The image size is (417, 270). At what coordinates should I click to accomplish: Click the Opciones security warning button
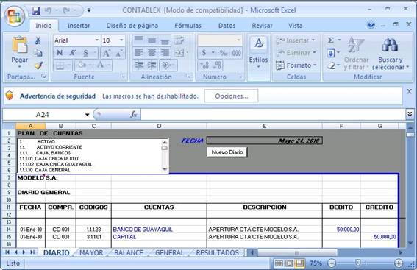231,96
